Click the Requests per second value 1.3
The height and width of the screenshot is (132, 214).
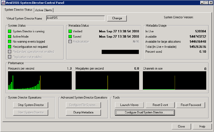[69, 68]
